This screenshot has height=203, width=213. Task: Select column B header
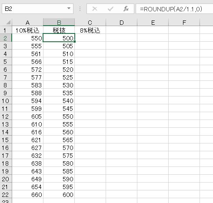[x=59, y=23]
